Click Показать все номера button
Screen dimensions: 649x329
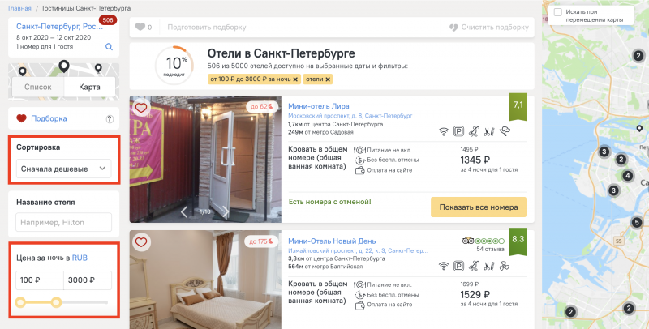click(479, 207)
